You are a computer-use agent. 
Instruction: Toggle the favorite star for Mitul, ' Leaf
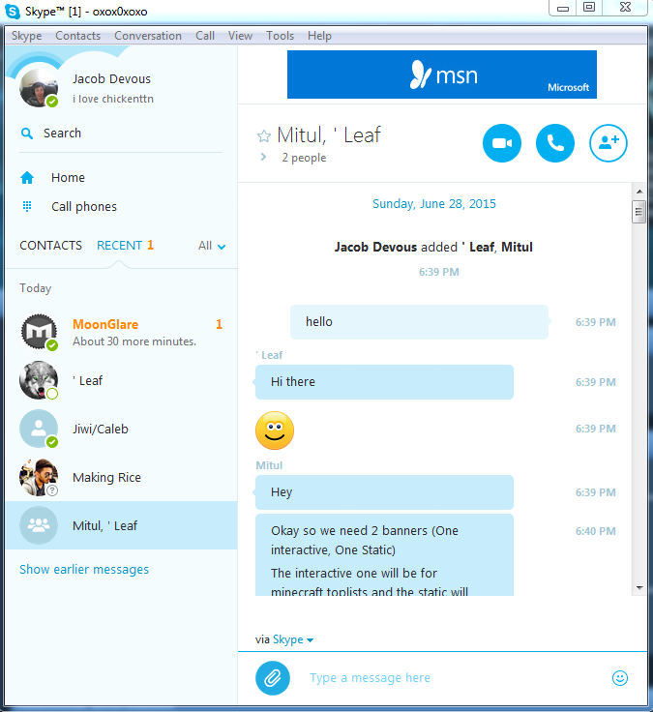(264, 135)
